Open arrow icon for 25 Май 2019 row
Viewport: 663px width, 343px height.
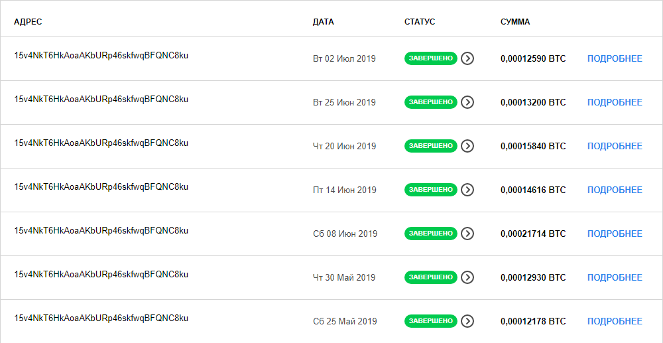pos(467,321)
